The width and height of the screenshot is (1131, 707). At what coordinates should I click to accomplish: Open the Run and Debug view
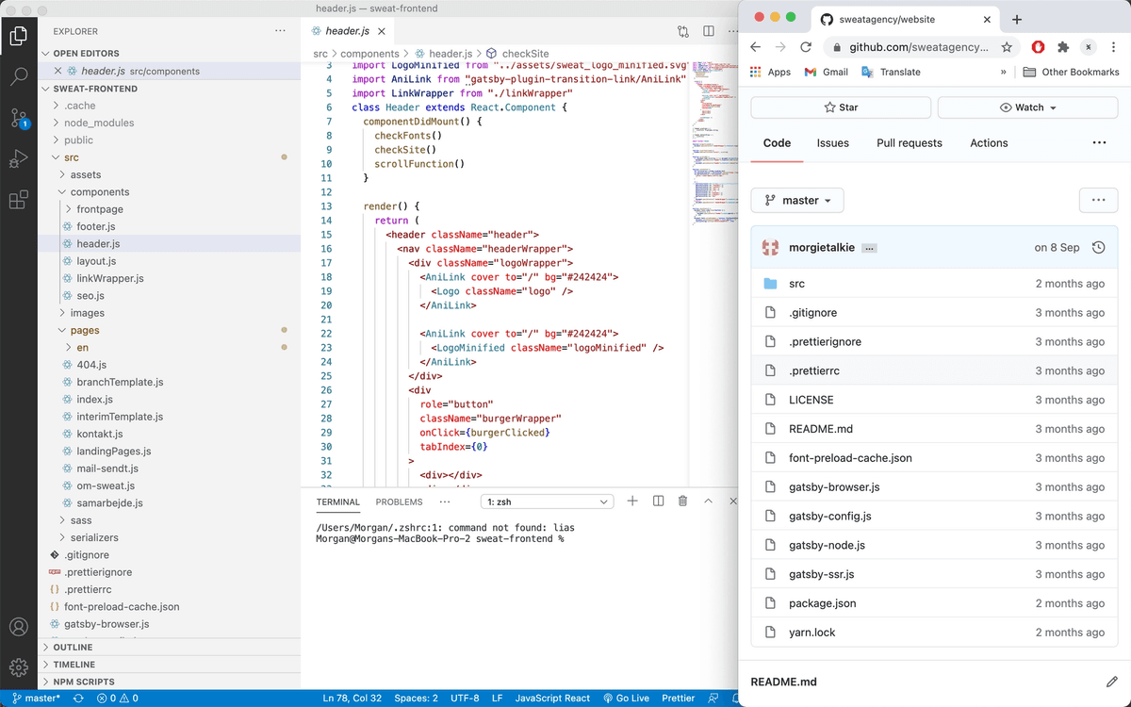pyautogui.click(x=19, y=158)
